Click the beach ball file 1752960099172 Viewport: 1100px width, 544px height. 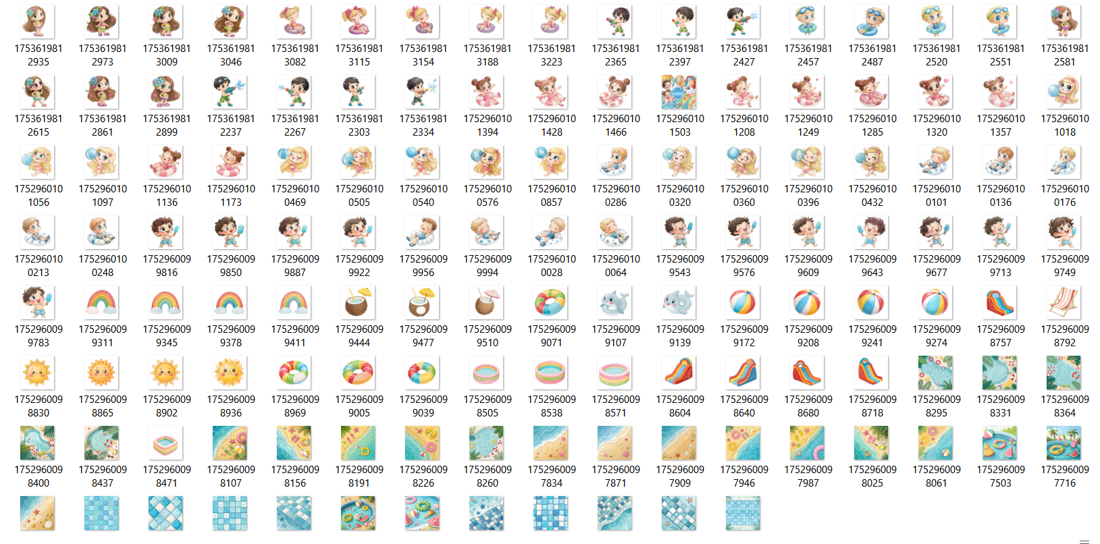pyautogui.click(x=743, y=303)
